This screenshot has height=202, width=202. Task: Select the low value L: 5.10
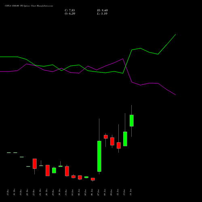[x=102, y=14]
